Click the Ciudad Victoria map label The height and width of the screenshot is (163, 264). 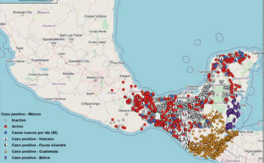95,16
